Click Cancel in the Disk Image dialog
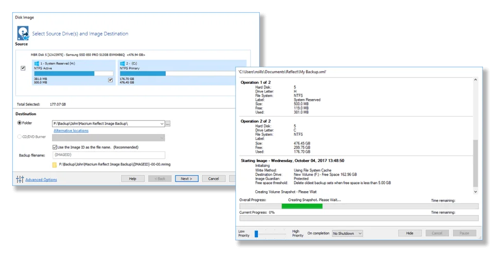 click(214, 179)
